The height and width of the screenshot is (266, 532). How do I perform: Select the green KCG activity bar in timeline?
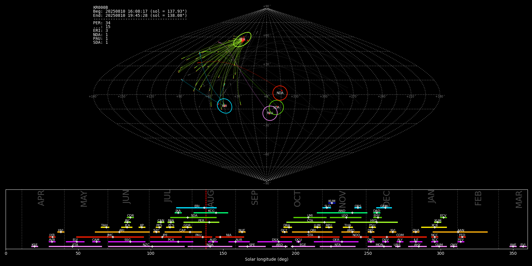[211, 213]
